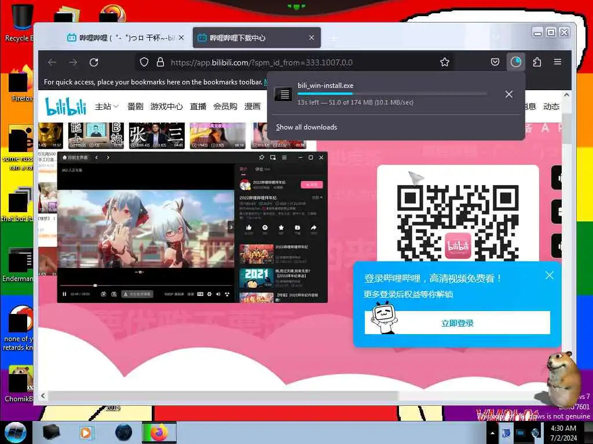Open the globe browser taskbar icon
Screen dimensions: 593x444
(x=124, y=432)
